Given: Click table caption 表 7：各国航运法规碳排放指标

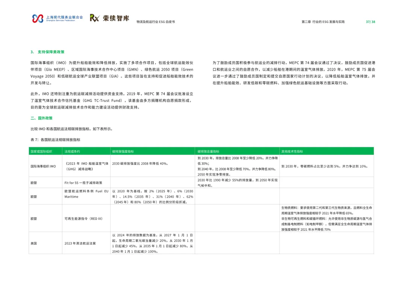Looking at the screenshot, I should coord(55,140).
